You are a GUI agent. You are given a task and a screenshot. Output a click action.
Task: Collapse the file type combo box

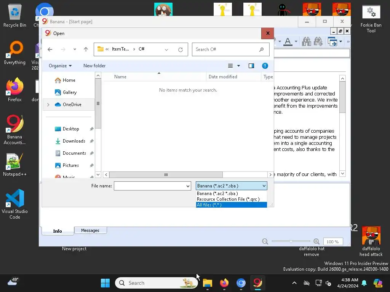[x=264, y=186]
